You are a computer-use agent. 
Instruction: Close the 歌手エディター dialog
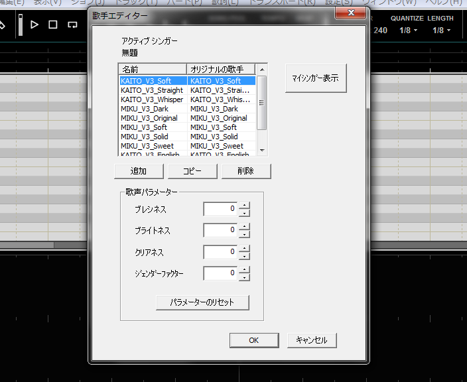350,13
